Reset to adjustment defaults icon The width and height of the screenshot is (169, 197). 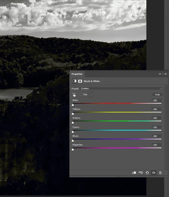coord(147,173)
